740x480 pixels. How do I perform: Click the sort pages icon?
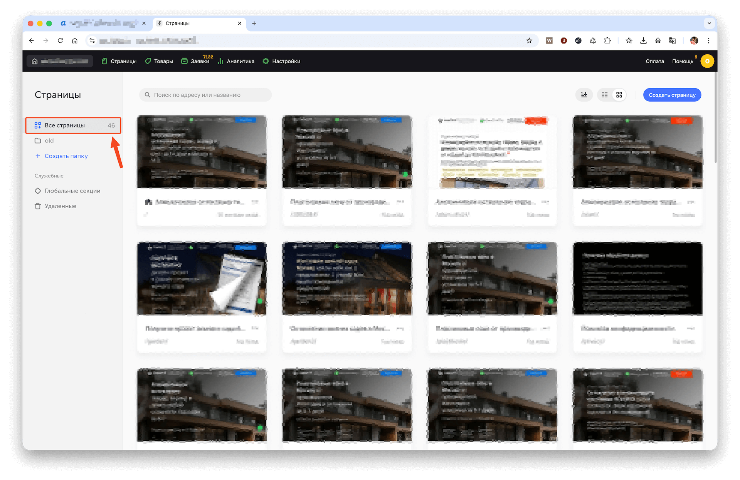(584, 95)
